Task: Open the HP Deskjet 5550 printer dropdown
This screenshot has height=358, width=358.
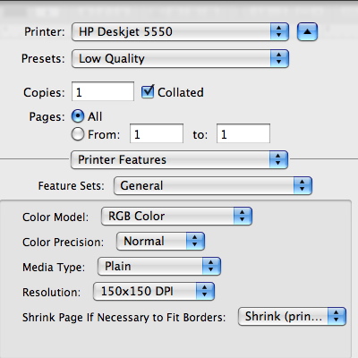Action: point(180,31)
